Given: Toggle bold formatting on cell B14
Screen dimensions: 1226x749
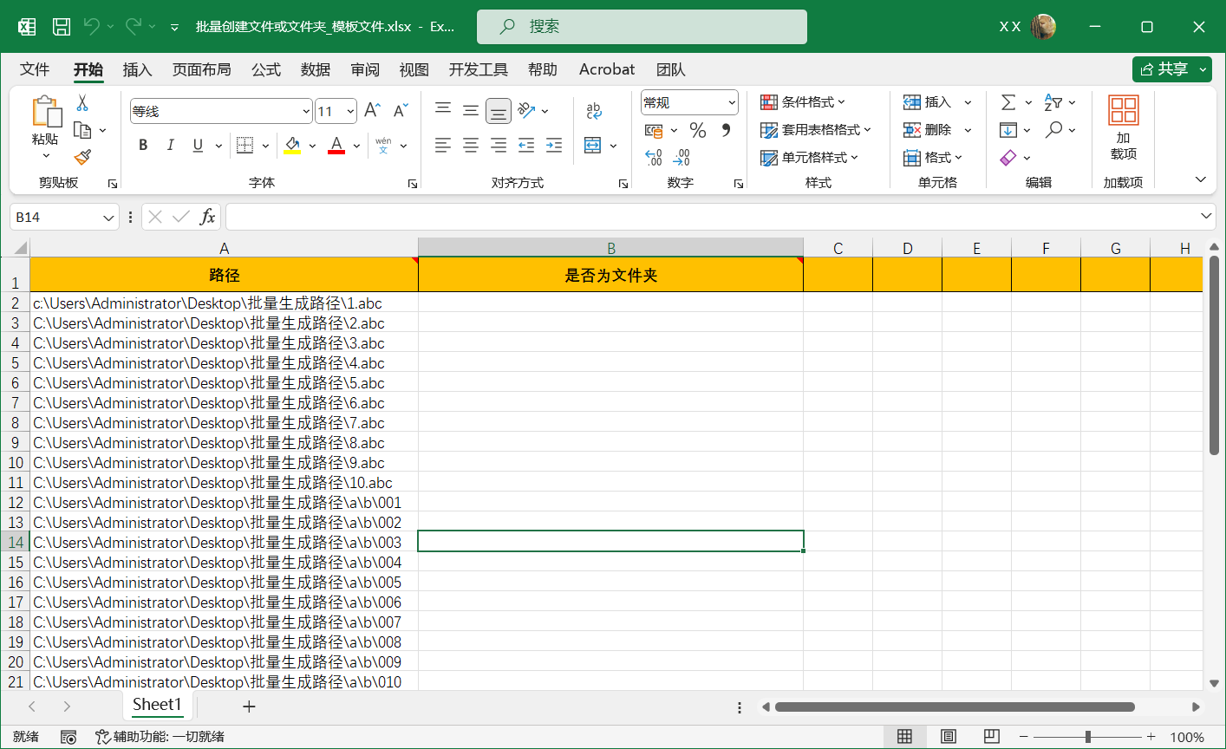Looking at the screenshot, I should click(142, 145).
